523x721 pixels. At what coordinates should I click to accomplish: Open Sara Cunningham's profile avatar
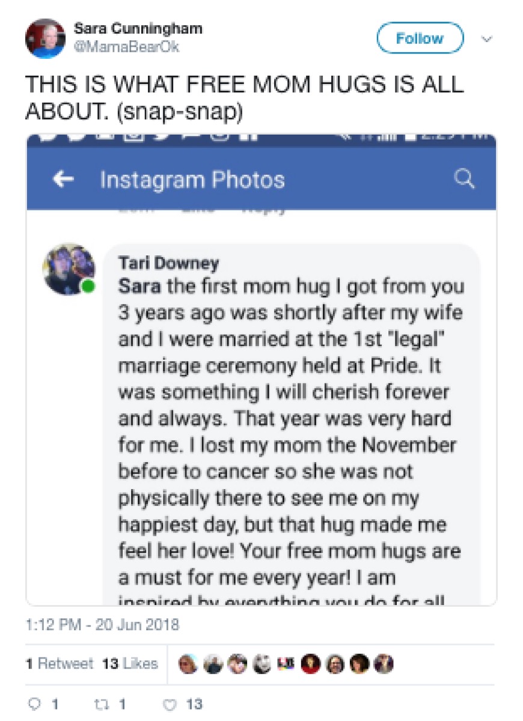click(44, 38)
